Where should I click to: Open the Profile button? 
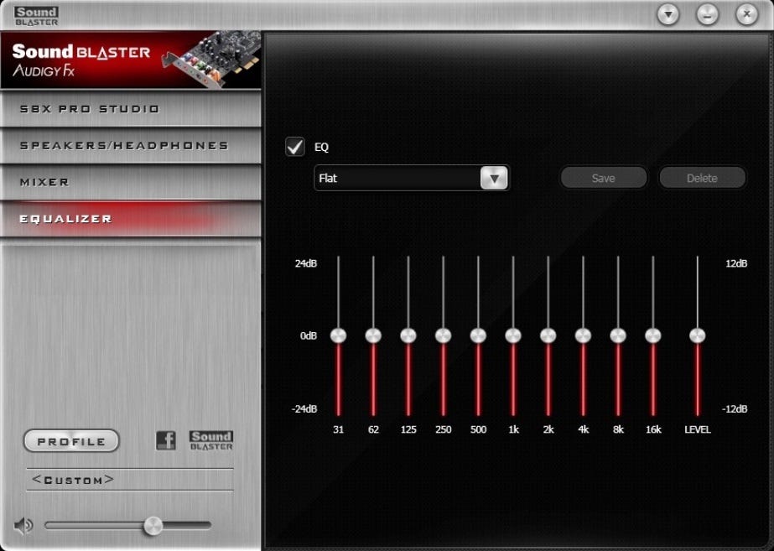(x=71, y=441)
